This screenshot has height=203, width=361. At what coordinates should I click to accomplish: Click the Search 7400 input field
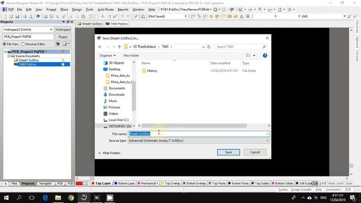point(241,47)
